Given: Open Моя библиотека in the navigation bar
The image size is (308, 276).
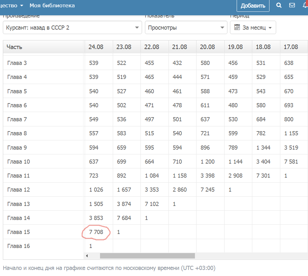Looking at the screenshot, I should pos(52,5).
